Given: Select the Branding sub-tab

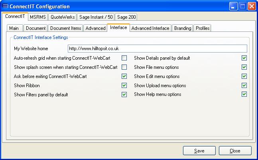Looking at the screenshot, I should pyautogui.click(x=183, y=28).
